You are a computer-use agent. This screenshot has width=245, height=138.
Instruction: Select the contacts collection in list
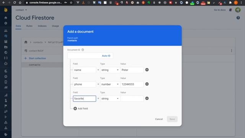34,65
